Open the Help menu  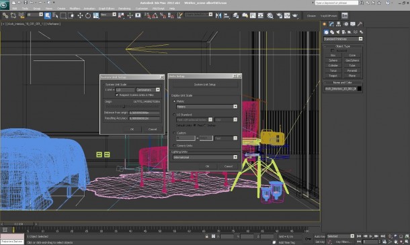pyautogui.click(x=172, y=8)
